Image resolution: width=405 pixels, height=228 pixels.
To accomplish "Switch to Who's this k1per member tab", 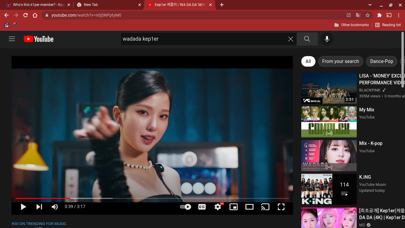I will point(38,5).
